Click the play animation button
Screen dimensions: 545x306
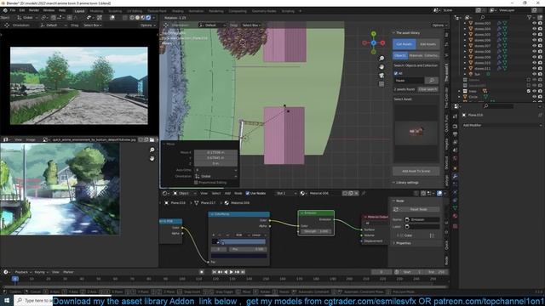point(232,272)
